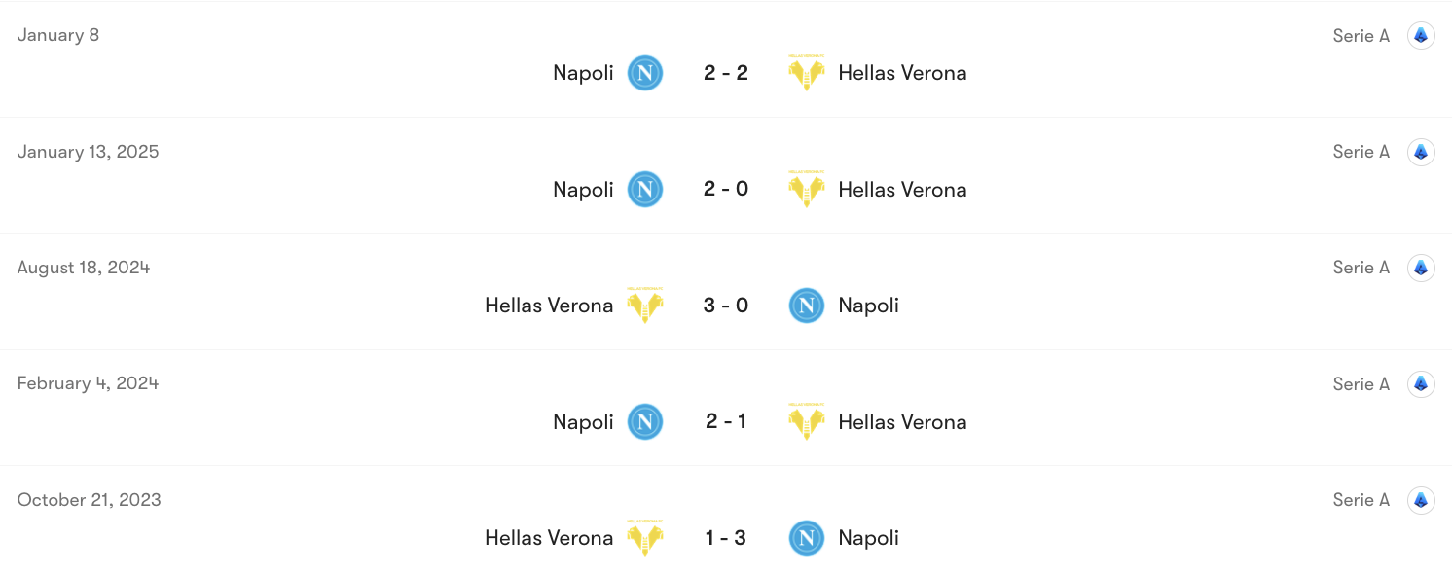Image resolution: width=1452 pixels, height=576 pixels.
Task: Click the Hellas Verona team name on the top row
Action: click(x=902, y=72)
